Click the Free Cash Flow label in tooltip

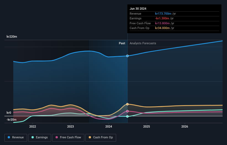[x=140, y=23]
